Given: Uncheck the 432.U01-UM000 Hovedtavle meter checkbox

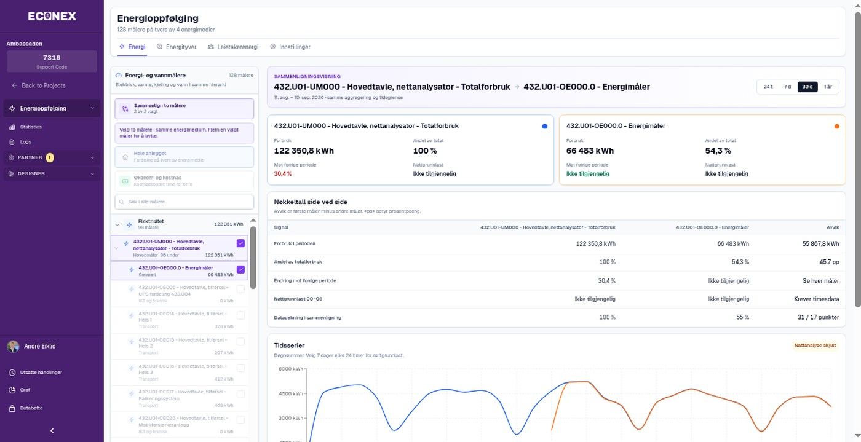Looking at the screenshot, I should [240, 243].
